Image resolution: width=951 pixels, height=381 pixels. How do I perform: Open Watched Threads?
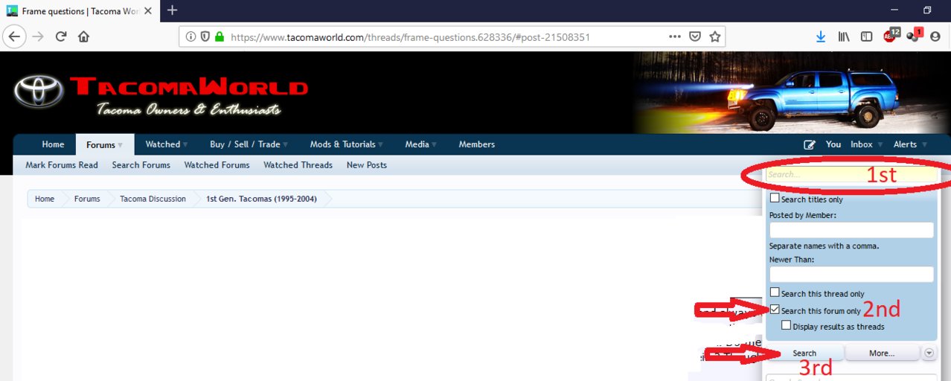click(x=298, y=165)
